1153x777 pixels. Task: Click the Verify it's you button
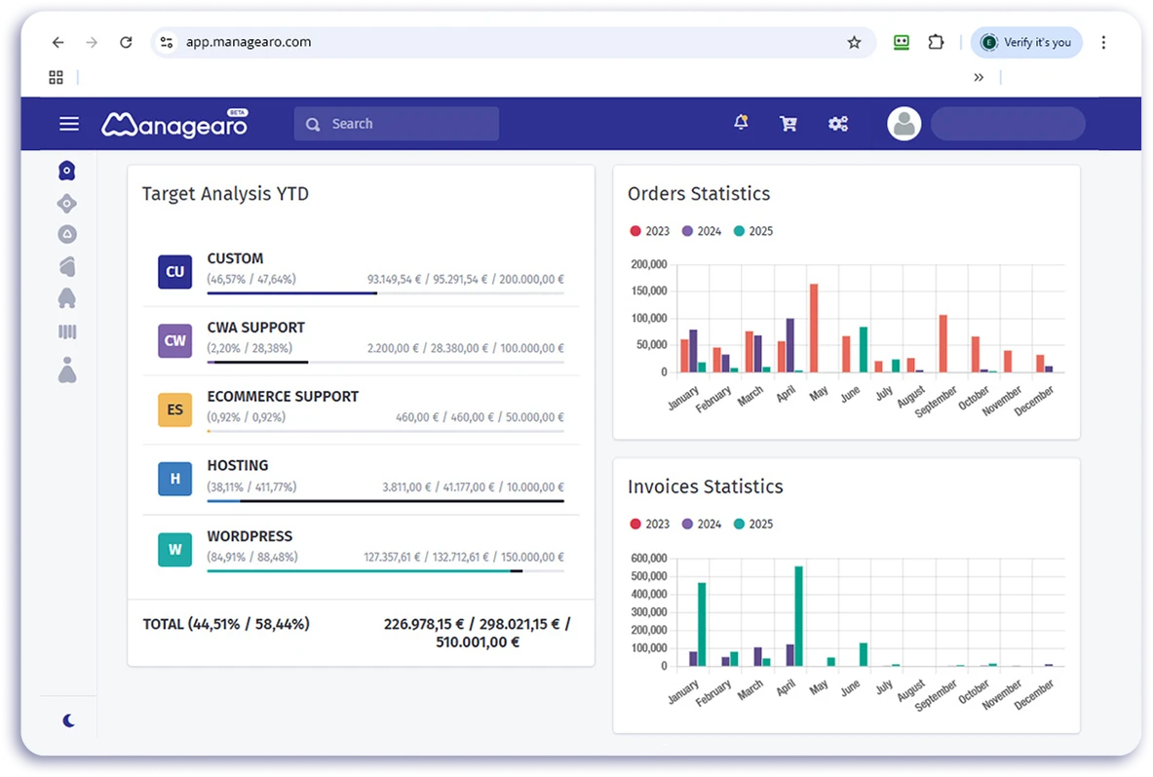pyautogui.click(x=1026, y=42)
